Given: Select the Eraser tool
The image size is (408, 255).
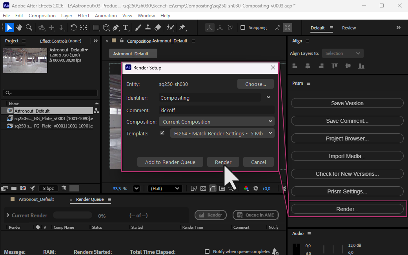Looking at the screenshot, I should pos(158,27).
